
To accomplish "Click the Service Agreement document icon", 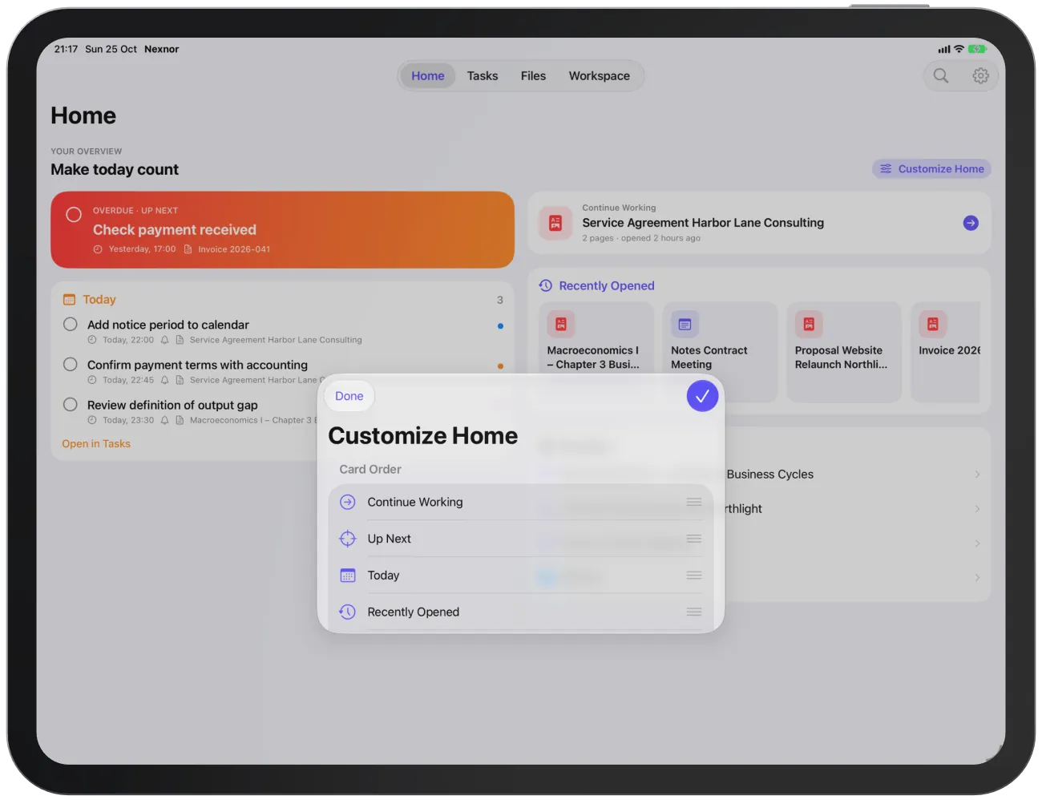I will [555, 223].
